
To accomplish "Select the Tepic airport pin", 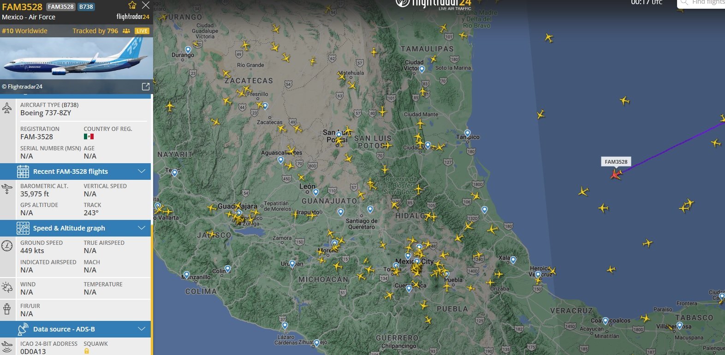I will 174,173.
